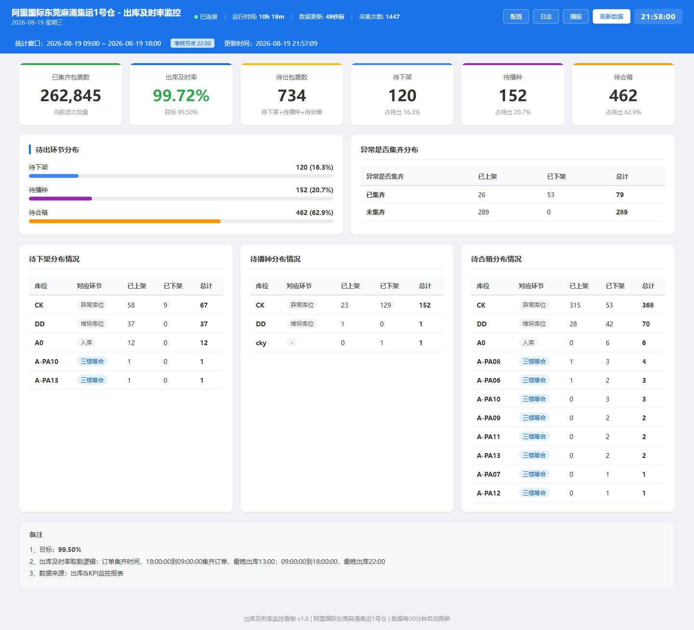694x630 pixels.
Task: Select the 待出包裹数 734 card
Action: coord(292,94)
